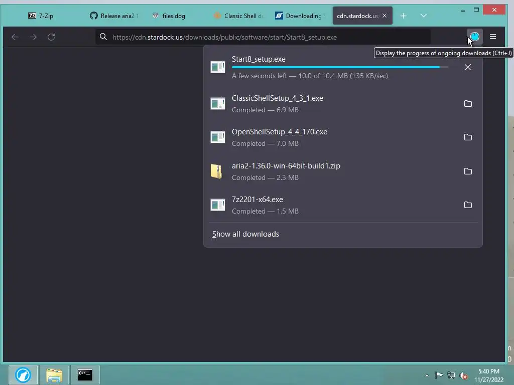Open OpenShellSetup_4_4_170.exe download entry
The image size is (514, 385).
332,137
